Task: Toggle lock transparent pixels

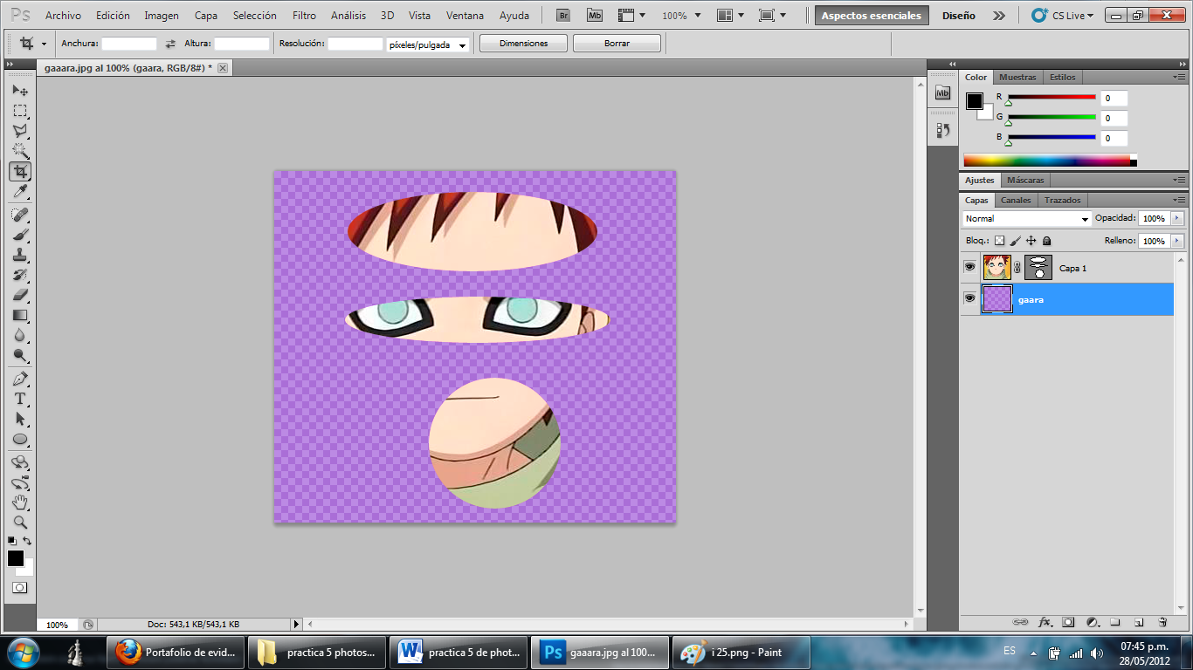Action: [1000, 241]
